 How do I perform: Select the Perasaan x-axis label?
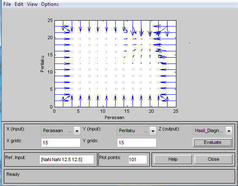tap(114, 117)
